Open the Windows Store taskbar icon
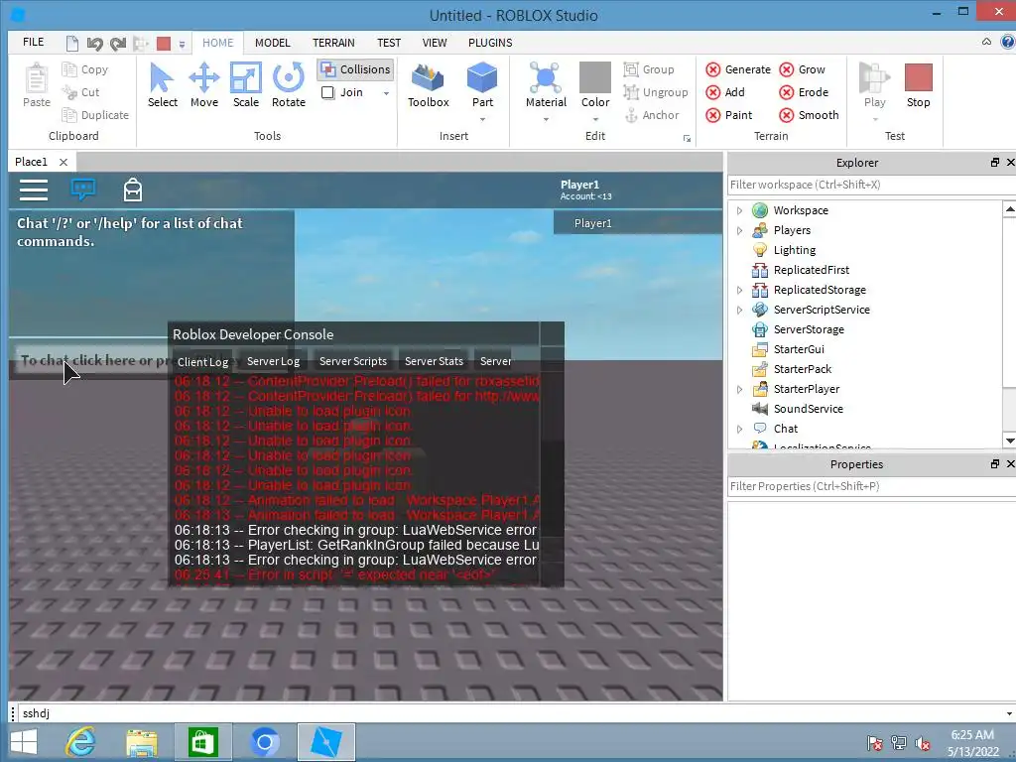1016x762 pixels. click(202, 742)
